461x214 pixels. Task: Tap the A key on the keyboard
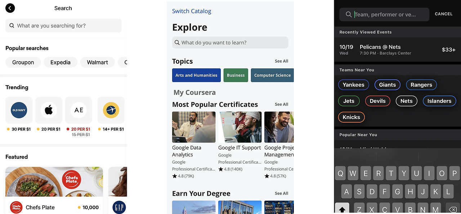click(346, 192)
